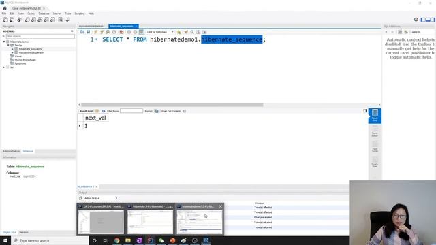Stop the executing query

114,32
